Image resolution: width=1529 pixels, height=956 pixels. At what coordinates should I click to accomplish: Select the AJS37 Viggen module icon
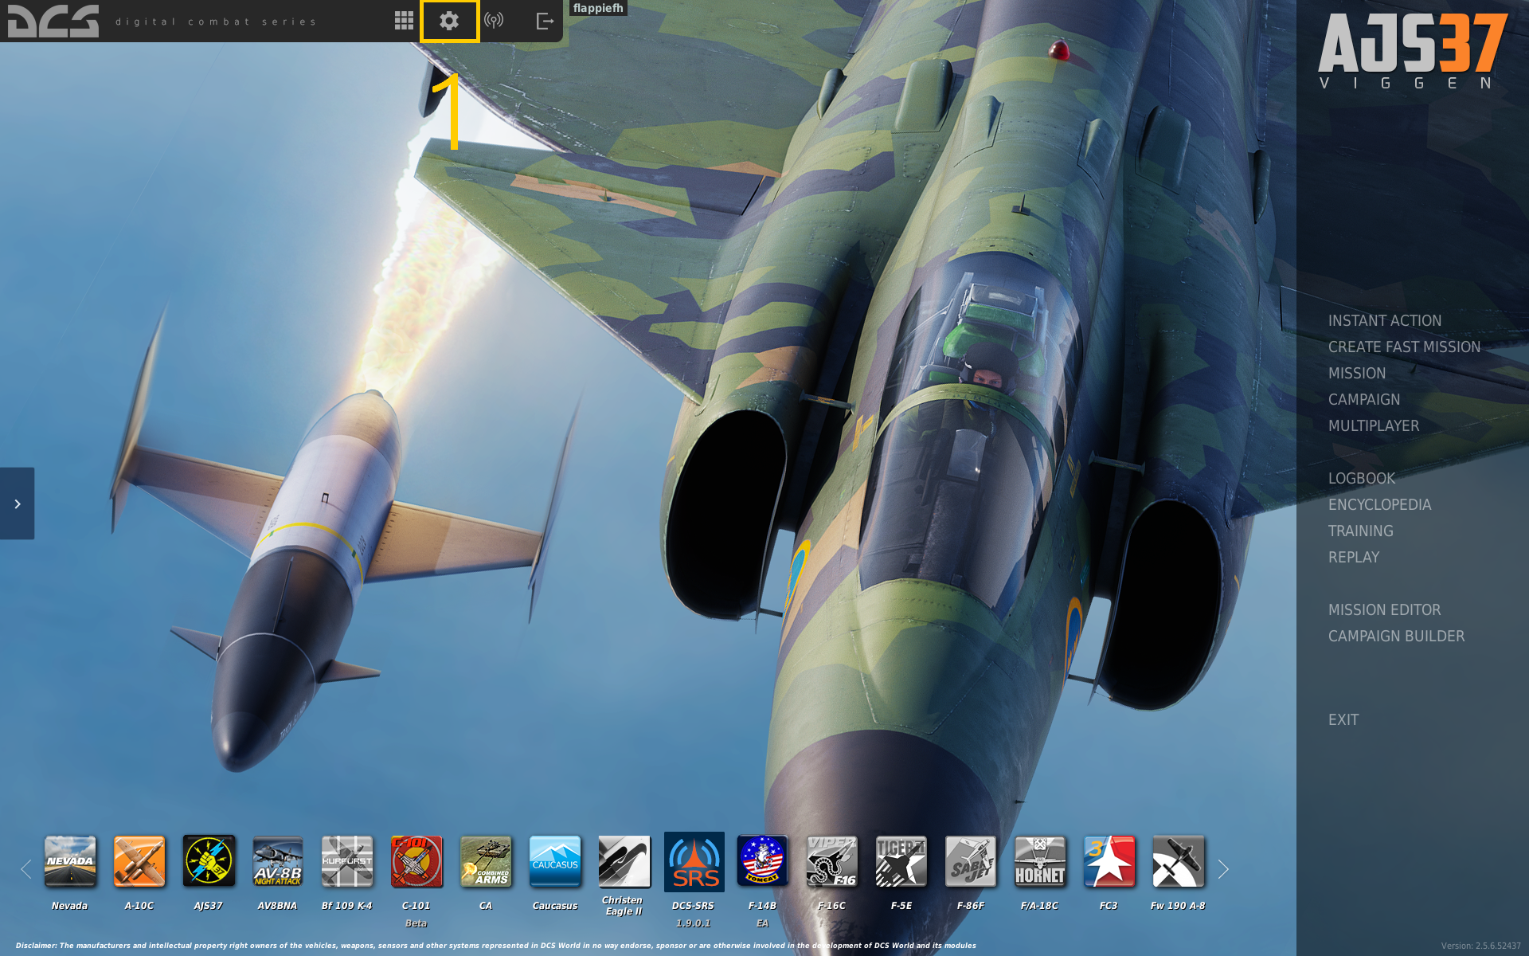click(209, 861)
